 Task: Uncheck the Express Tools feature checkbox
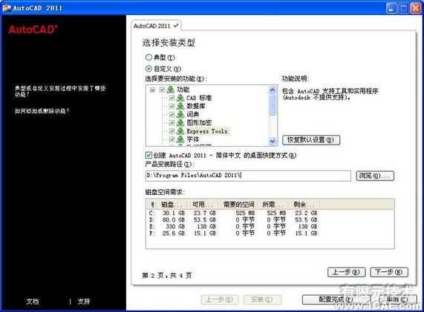pos(172,131)
